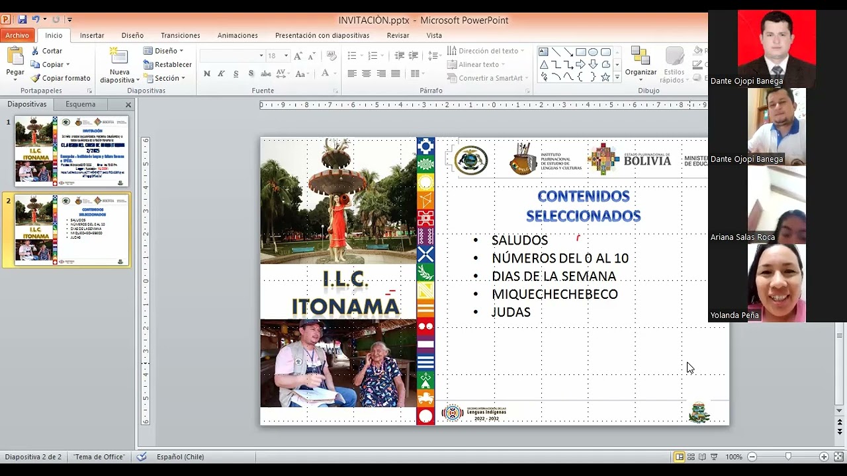Close the slides pane with the X

point(128,104)
